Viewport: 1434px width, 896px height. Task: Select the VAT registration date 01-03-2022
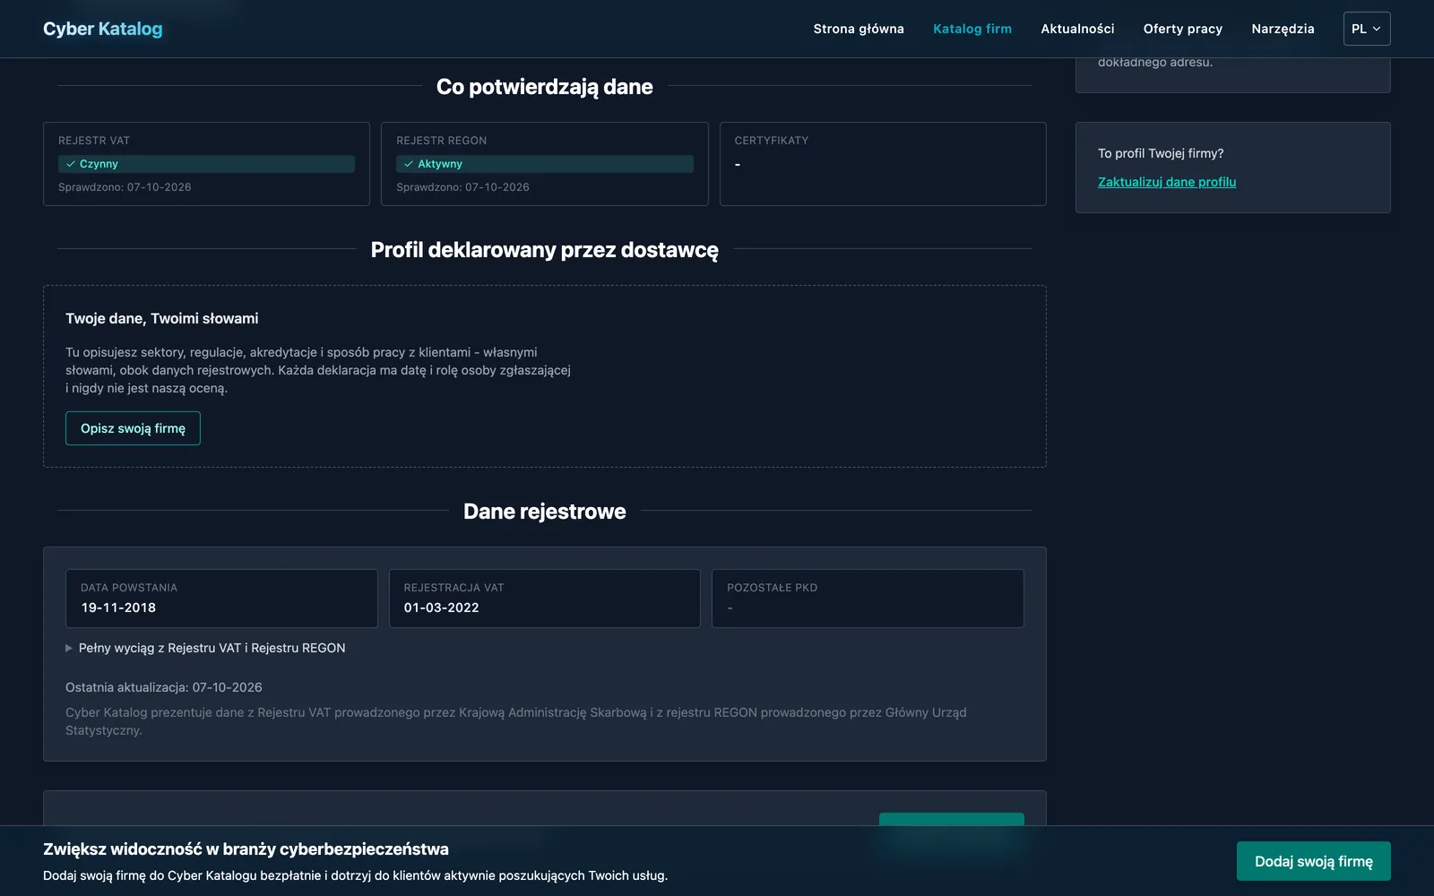pyautogui.click(x=442, y=607)
